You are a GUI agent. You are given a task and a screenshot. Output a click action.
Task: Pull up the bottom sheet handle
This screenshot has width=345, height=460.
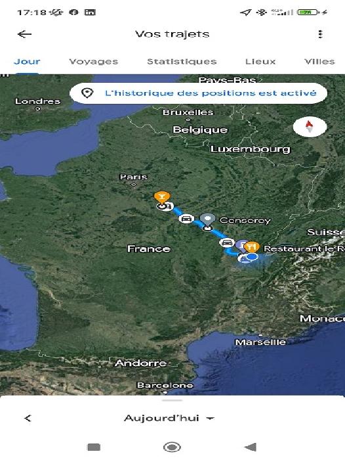(x=172, y=400)
